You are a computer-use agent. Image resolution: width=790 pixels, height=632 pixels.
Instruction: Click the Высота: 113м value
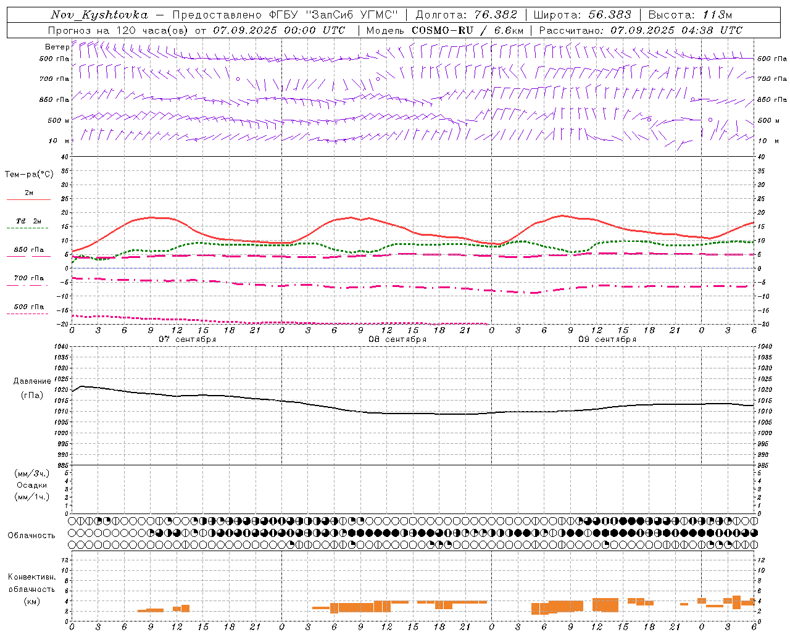pos(690,15)
